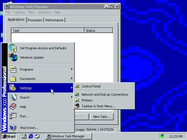The image size is (187, 140).
Task: Click the Windows Update globe icon
Action: [x=13, y=57]
